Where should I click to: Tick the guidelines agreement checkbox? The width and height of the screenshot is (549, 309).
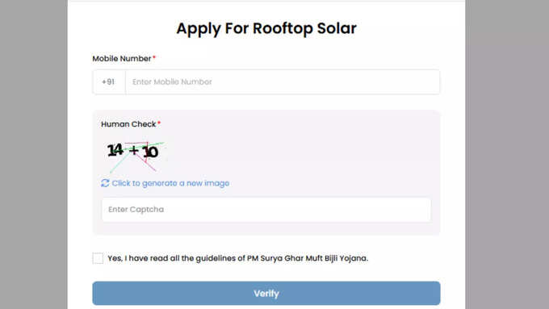point(98,258)
